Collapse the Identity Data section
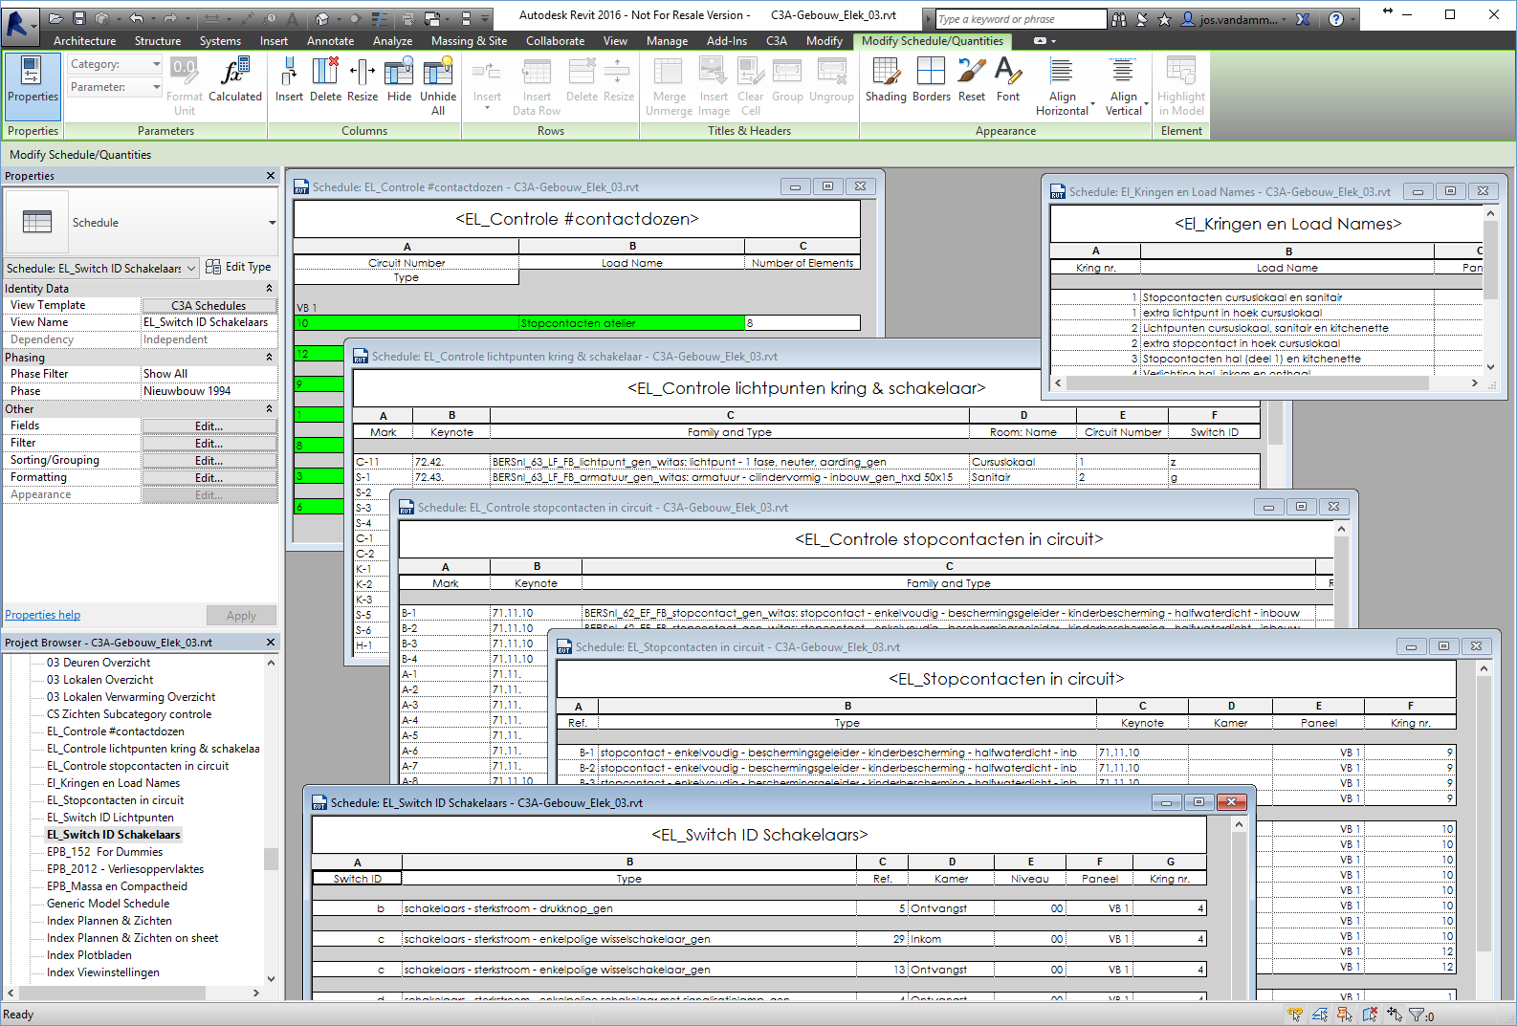Image resolution: width=1517 pixels, height=1026 pixels. click(x=269, y=288)
